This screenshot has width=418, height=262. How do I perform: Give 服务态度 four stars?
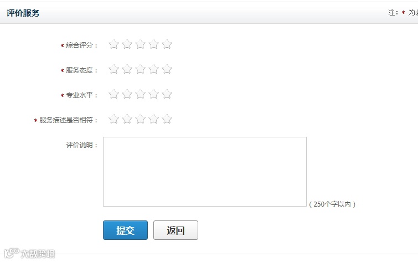[x=153, y=69]
